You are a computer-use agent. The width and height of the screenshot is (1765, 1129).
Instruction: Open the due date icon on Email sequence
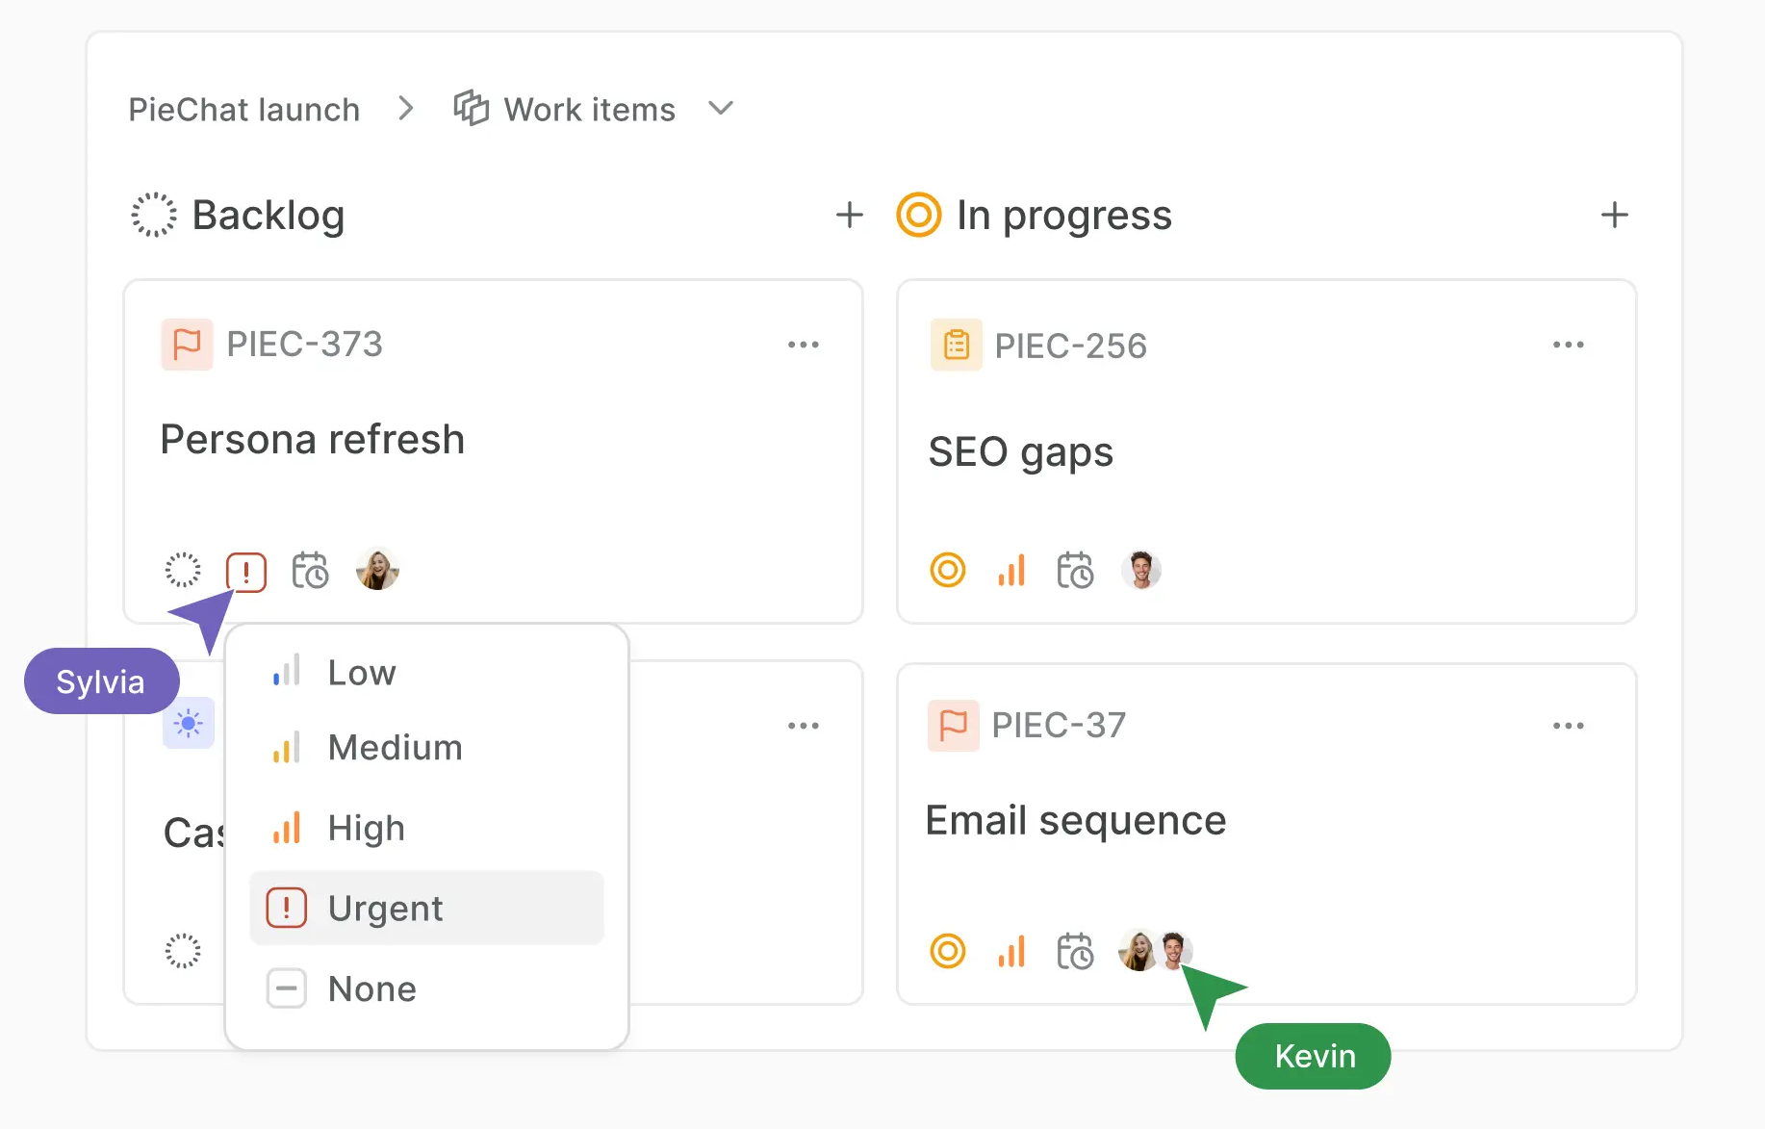pos(1075,952)
